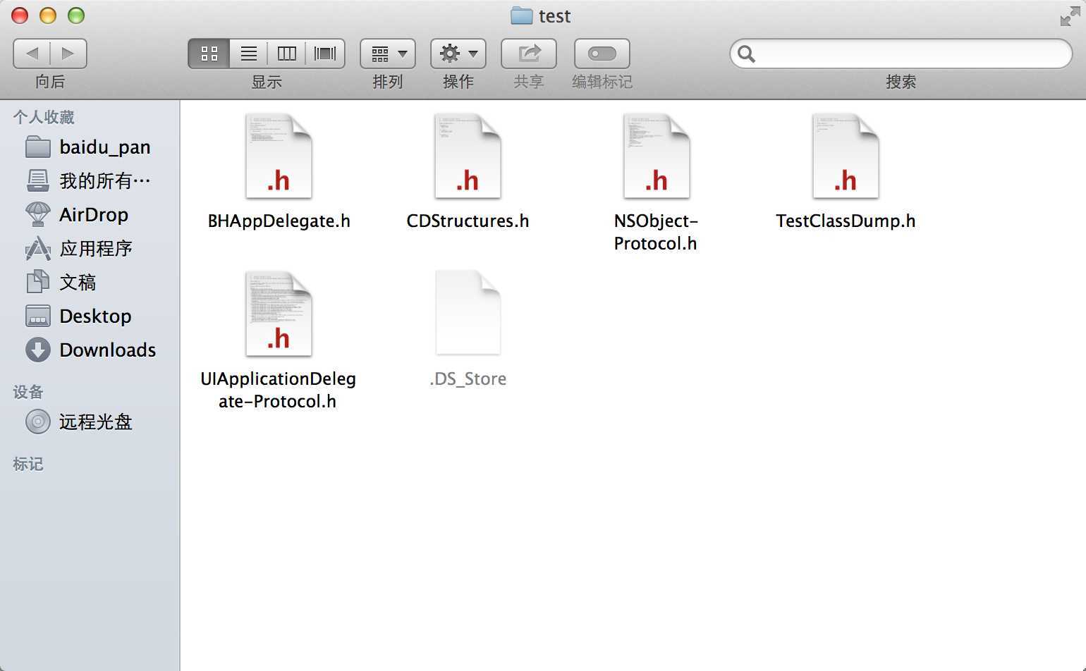Focus the search field
Screen dimensions: 1086x671
(x=901, y=54)
